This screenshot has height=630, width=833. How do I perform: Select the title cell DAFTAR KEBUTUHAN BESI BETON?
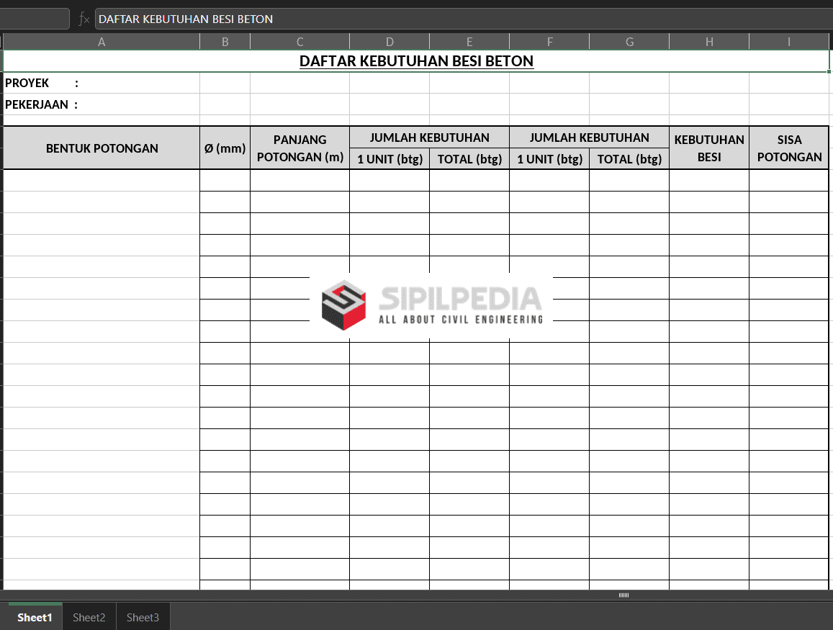pos(416,61)
